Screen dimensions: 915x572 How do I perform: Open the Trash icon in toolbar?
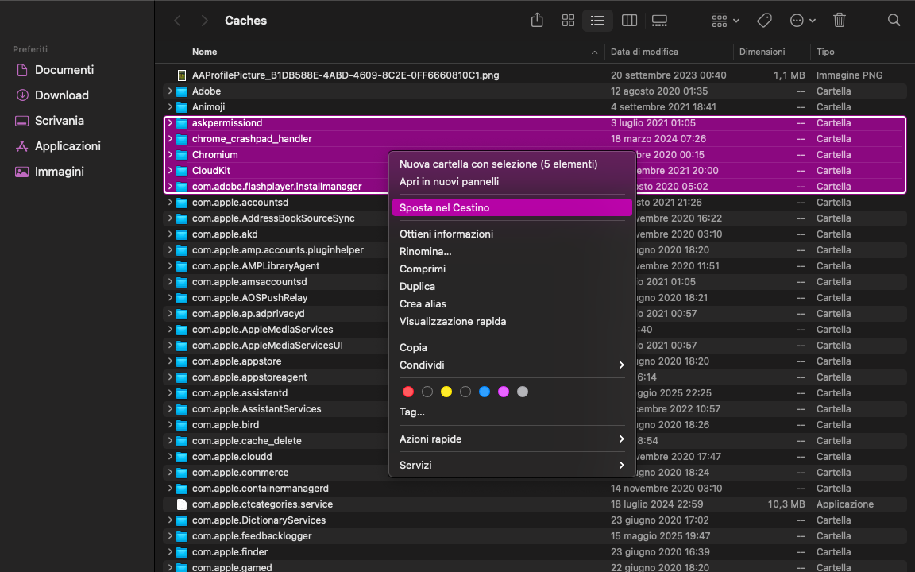(x=840, y=20)
